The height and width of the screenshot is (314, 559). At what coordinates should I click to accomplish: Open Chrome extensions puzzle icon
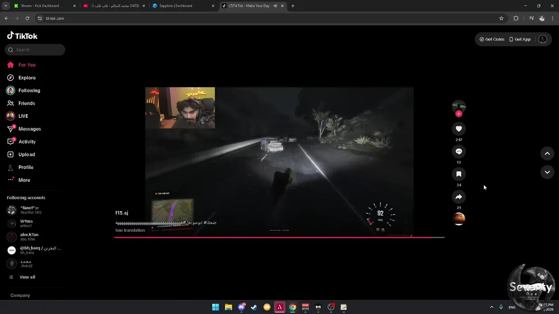pos(516,18)
